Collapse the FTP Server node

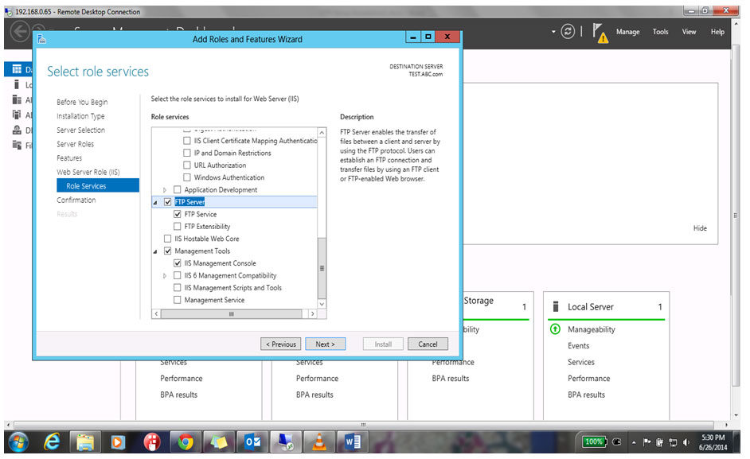click(x=155, y=203)
